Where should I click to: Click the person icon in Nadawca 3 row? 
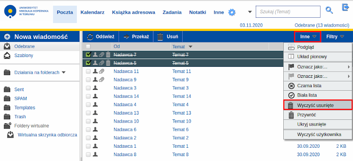click(x=95, y=88)
